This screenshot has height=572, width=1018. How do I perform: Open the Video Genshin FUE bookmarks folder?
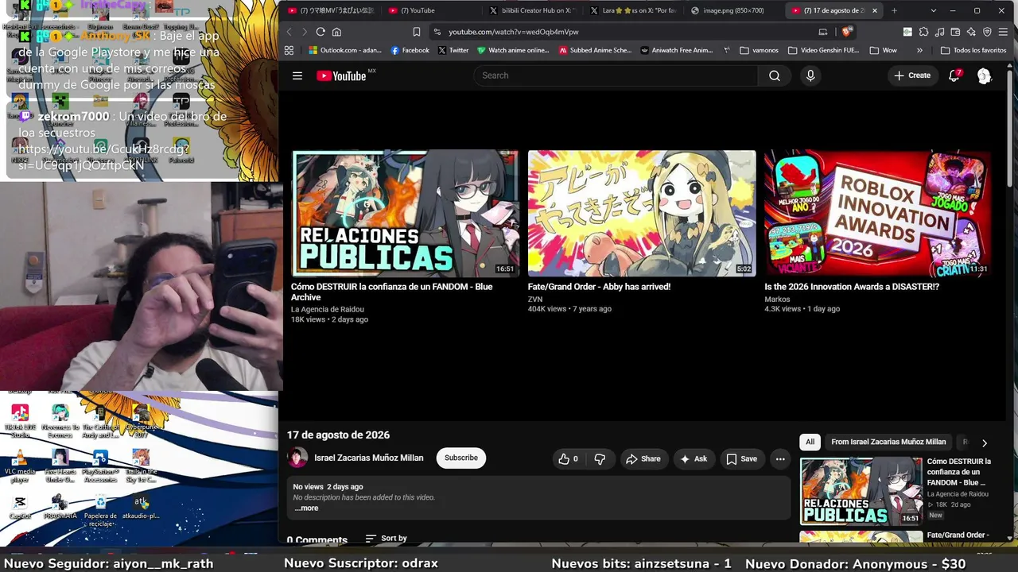[x=823, y=50]
